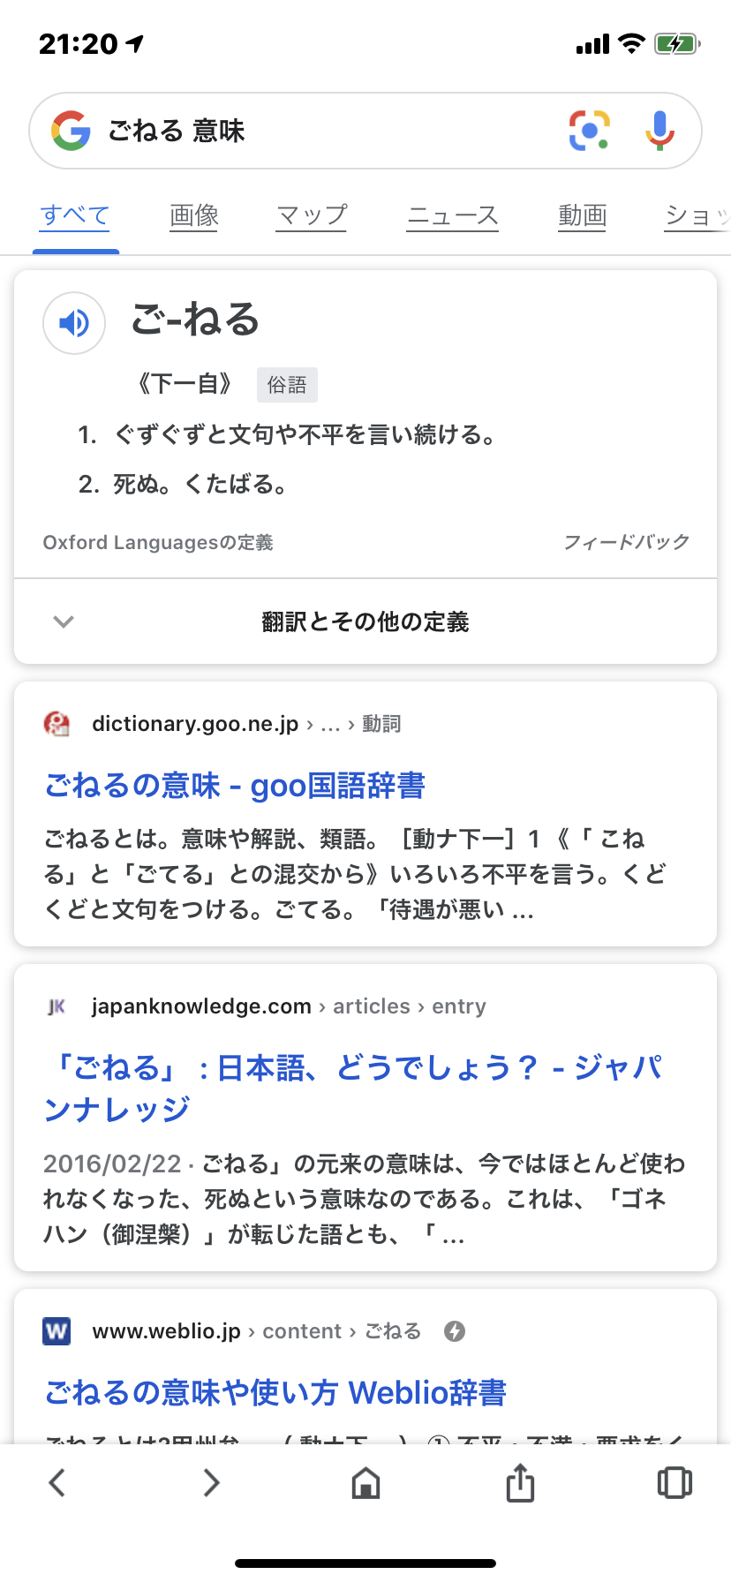
Task: Go forward with browser forward arrow
Action: point(211,1482)
